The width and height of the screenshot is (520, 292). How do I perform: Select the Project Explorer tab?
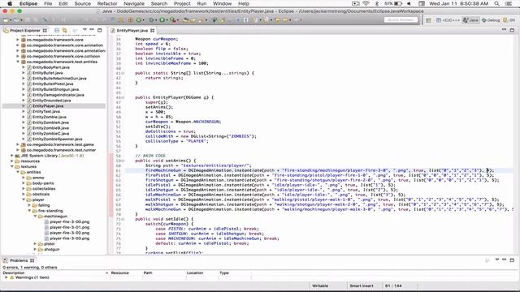point(25,31)
